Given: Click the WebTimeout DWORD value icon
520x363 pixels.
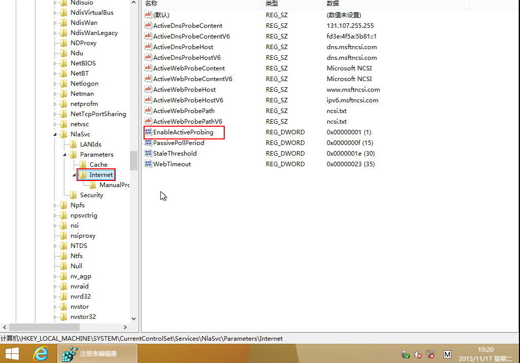Looking at the screenshot, I should coord(148,164).
